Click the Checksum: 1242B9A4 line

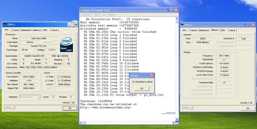pyautogui.click(x=96, y=101)
